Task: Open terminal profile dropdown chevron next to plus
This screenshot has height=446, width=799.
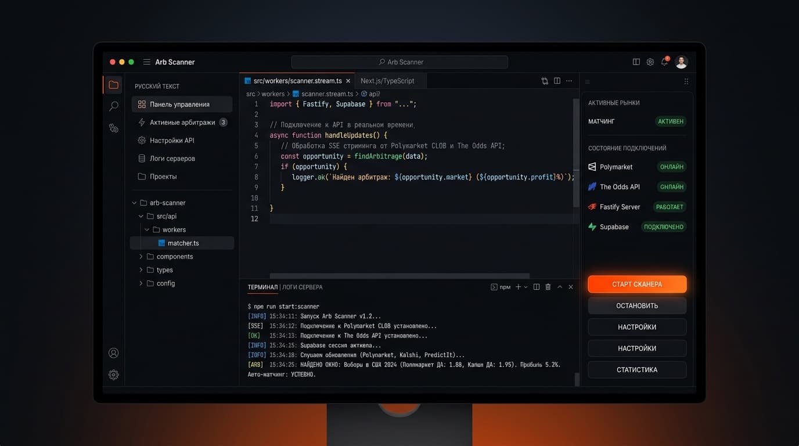Action: (526, 286)
